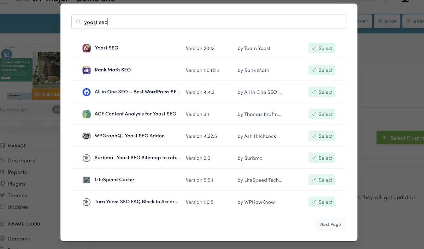
Task: Select the LiteSpeed Cache plugin
Action: [322, 180]
